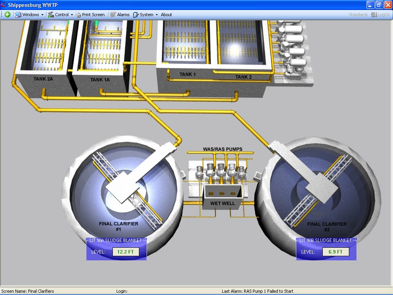Click the Standards toolbar item
The width and height of the screenshot is (393, 295).
click(358, 15)
